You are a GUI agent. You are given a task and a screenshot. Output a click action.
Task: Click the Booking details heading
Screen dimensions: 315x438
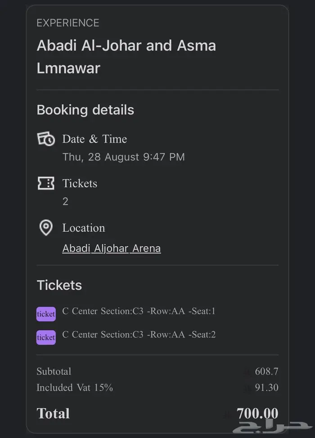pyautogui.click(x=85, y=110)
